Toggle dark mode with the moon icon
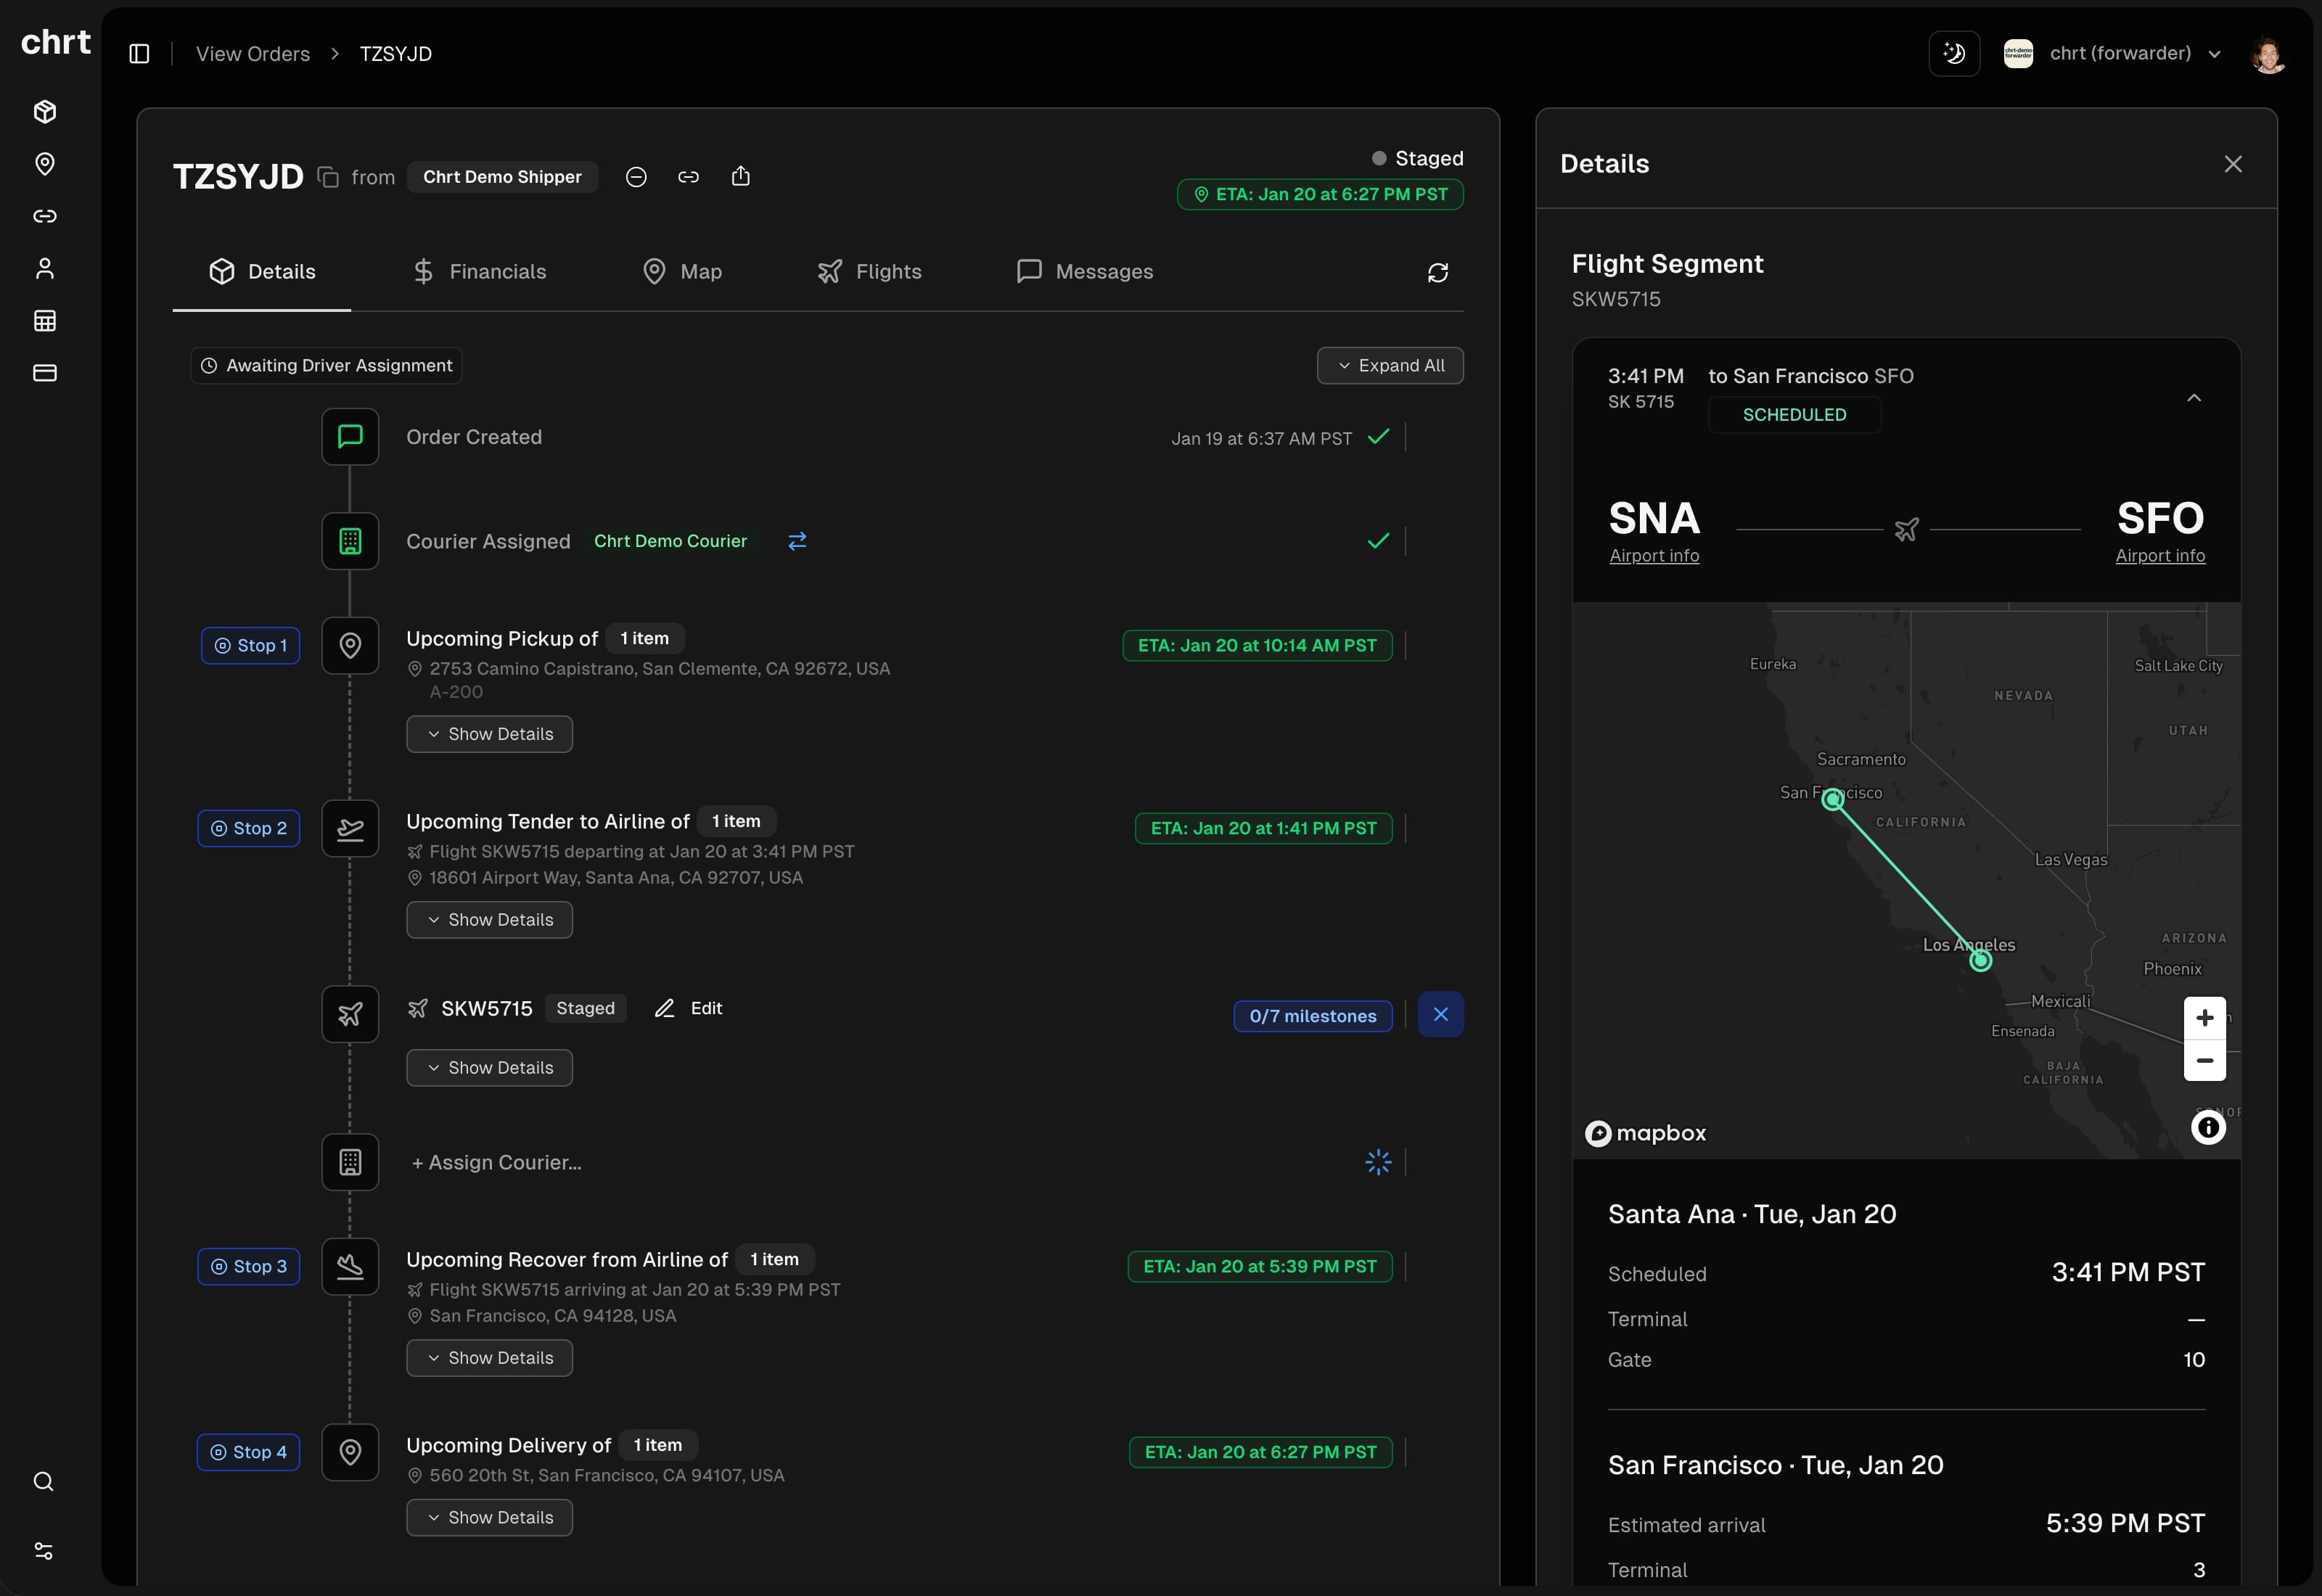2322x1596 pixels. point(1954,52)
